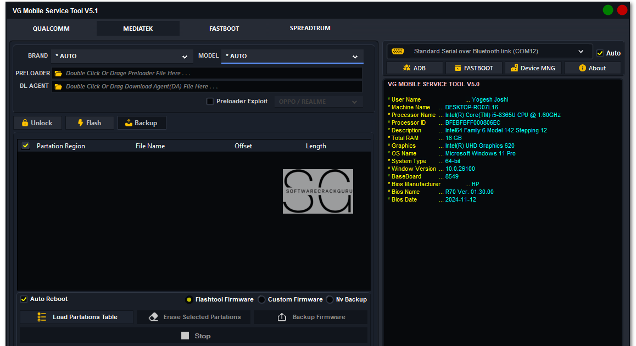This screenshot has height=346, width=636.
Task: Click the Download Agent file path field
Action: [x=207, y=86]
